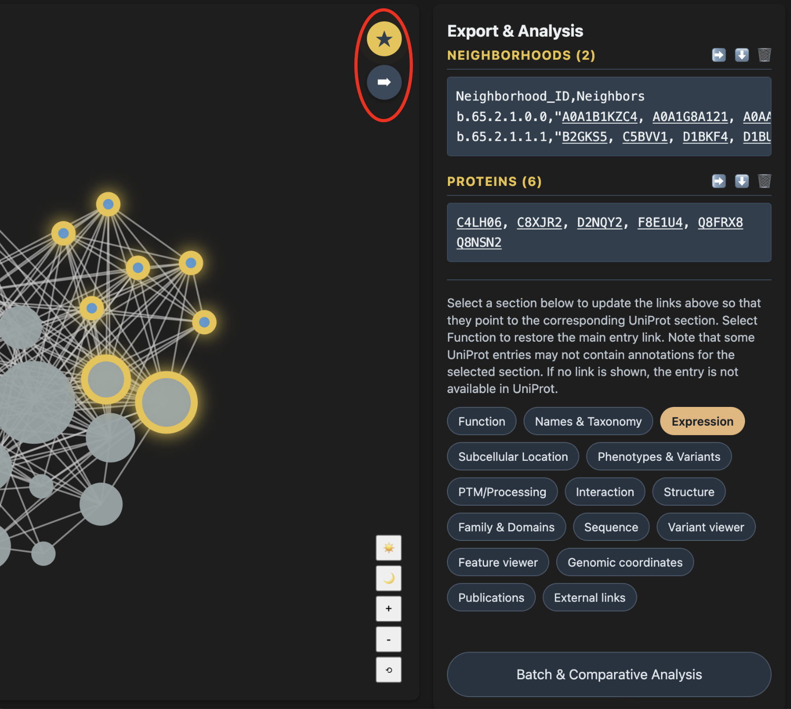Clear Neighborhoods with the trash icon
791x709 pixels.
[x=764, y=55]
